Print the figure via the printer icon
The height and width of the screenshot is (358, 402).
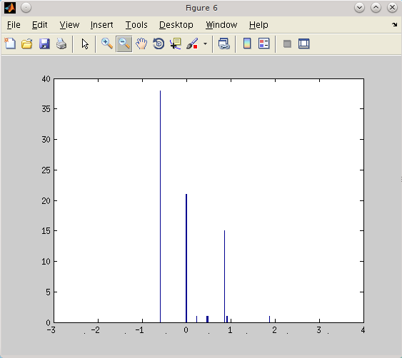click(61, 44)
